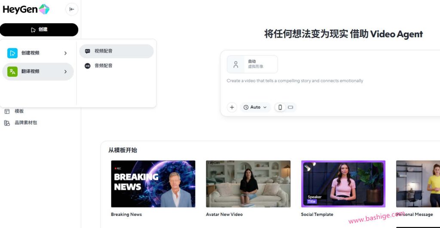This screenshot has height=228, width=440.
Task: Click the 品牌素材包 icon
Action: (7, 123)
